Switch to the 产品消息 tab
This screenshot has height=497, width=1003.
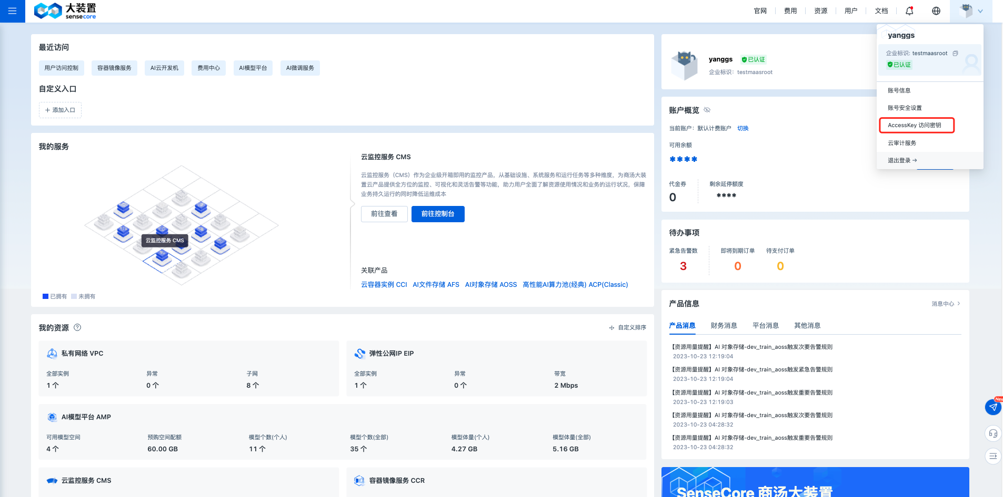(682, 326)
